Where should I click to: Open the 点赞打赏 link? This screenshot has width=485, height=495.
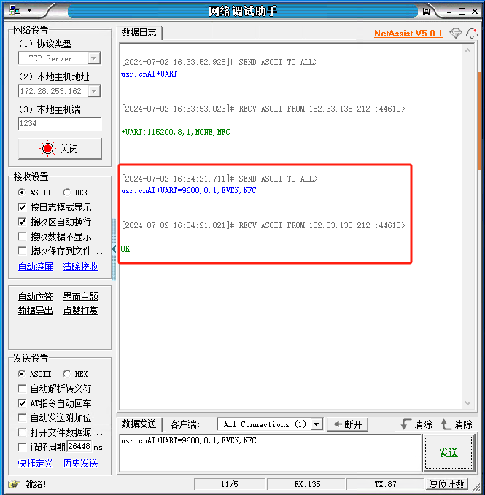point(80,311)
